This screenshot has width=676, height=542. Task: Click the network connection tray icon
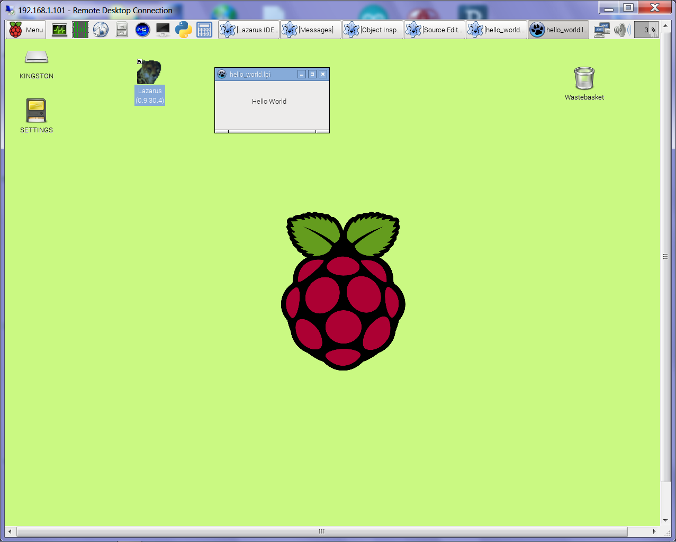pos(601,30)
